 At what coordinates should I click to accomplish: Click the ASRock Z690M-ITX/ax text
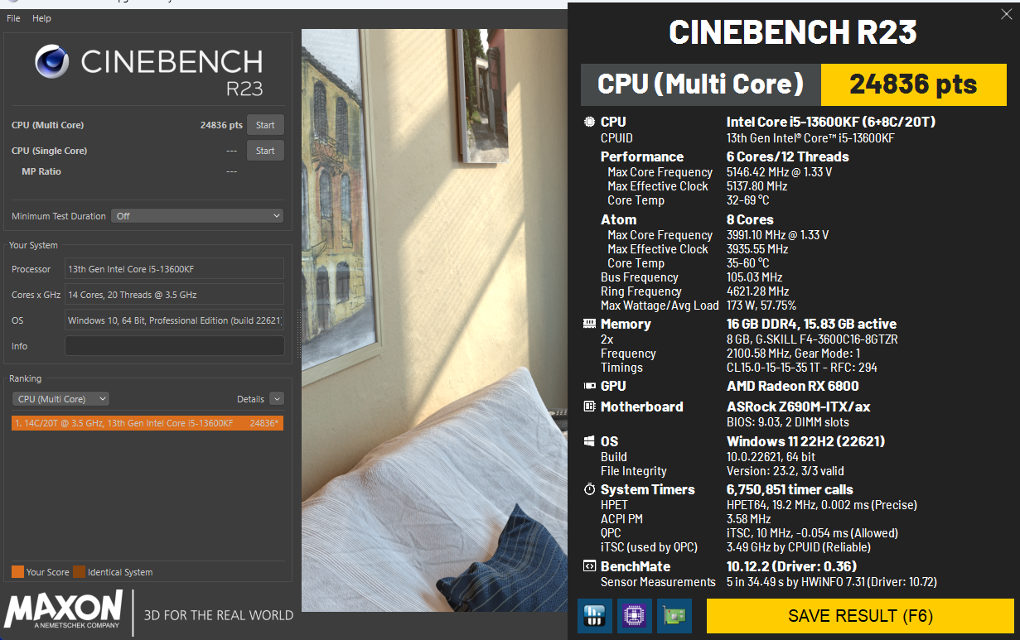pyautogui.click(x=799, y=407)
